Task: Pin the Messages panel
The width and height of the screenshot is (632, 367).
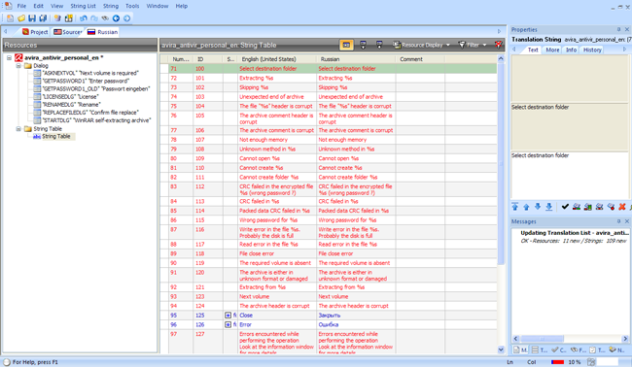Action: 618,221
